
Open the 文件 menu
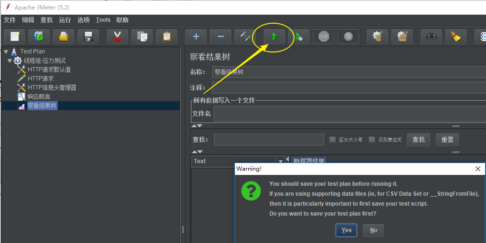click(x=9, y=20)
